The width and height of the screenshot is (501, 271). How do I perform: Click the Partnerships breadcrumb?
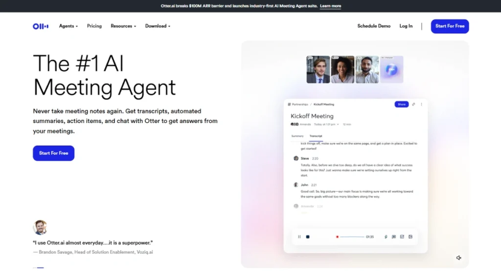tap(300, 104)
